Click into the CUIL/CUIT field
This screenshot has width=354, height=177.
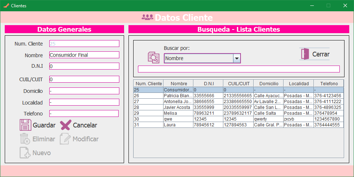tap(84, 79)
